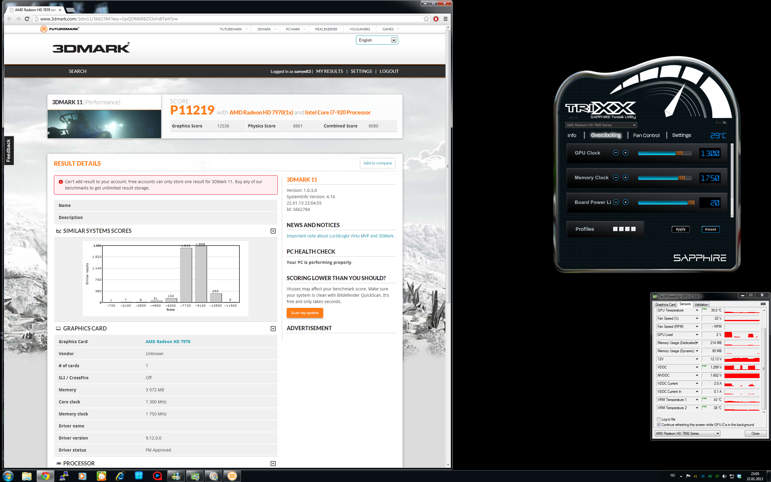Go back in Chrome
The image size is (771, 482).
[x=10, y=19]
